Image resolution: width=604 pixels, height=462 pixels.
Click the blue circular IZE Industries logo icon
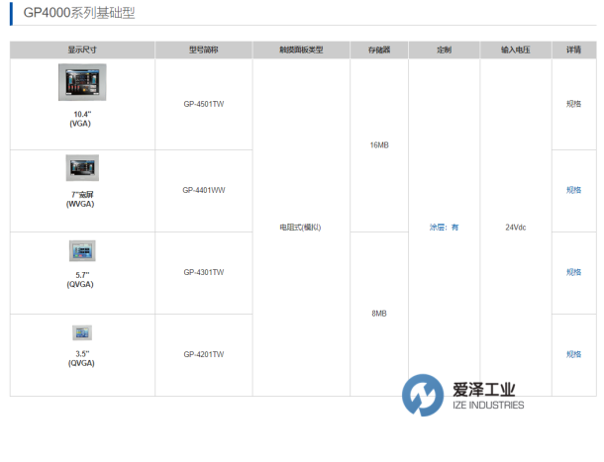(426, 397)
